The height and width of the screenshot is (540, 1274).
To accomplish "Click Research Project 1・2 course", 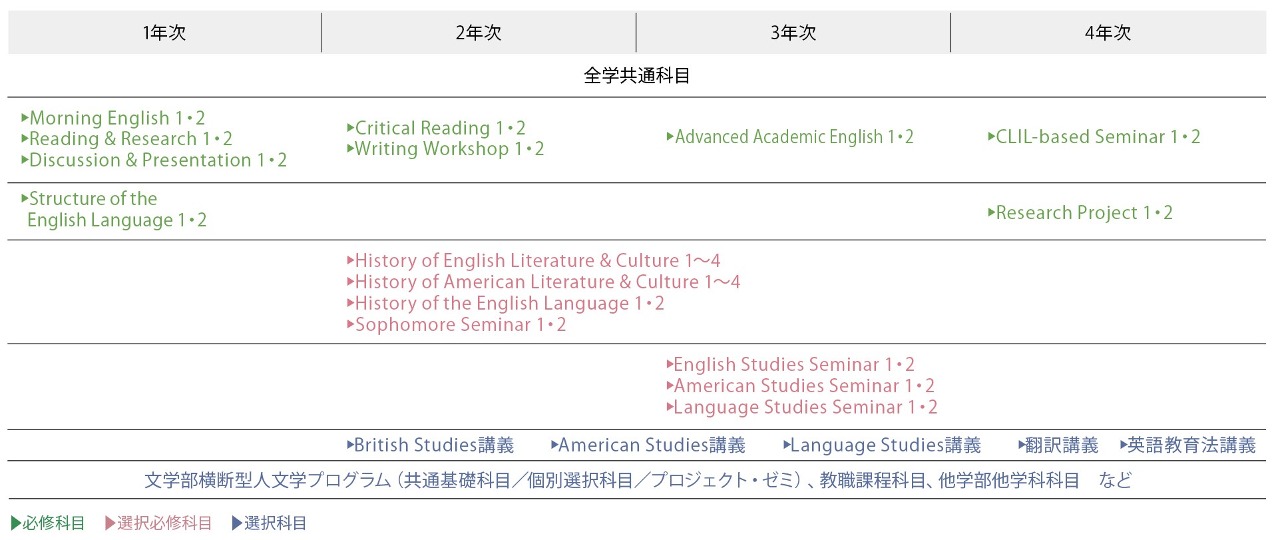I will (x=1080, y=213).
